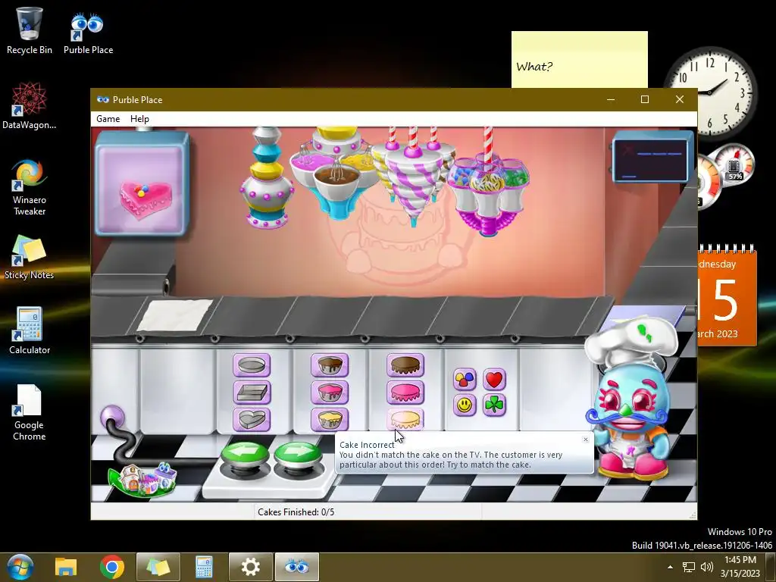Close the Purble Place window
Image resolution: width=776 pixels, height=582 pixels.
(x=680, y=99)
